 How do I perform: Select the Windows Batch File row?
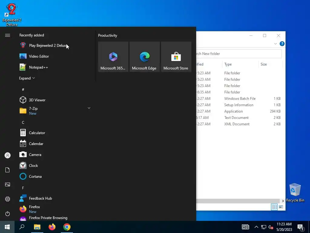239,99
